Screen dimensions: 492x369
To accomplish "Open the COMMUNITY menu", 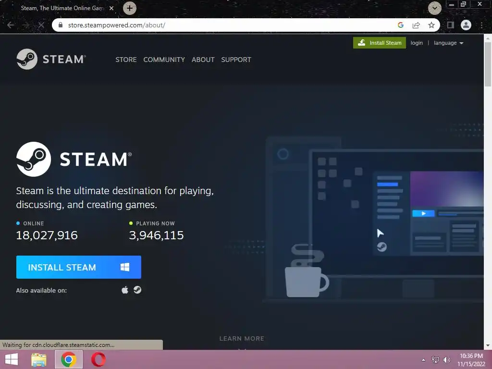I will 164,60.
